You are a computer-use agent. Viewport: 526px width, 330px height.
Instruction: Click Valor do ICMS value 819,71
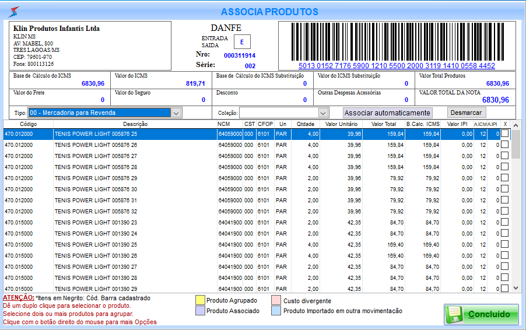click(x=195, y=83)
